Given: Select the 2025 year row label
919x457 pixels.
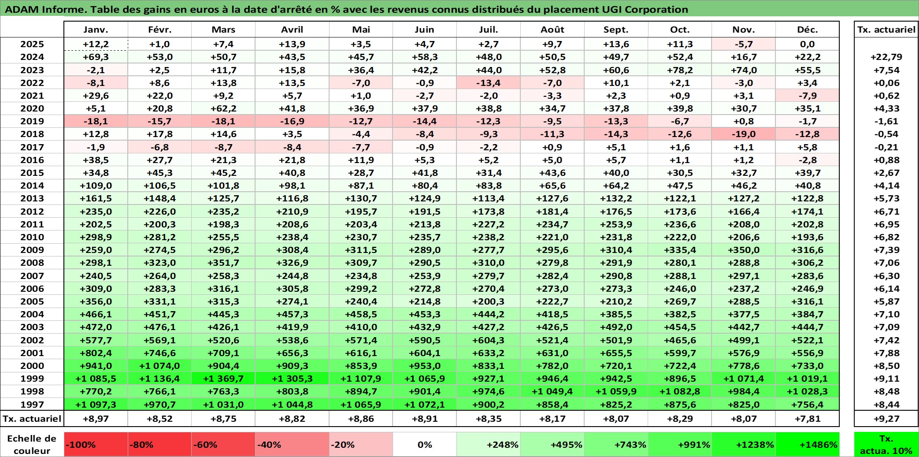Looking at the screenshot, I should (x=32, y=44).
